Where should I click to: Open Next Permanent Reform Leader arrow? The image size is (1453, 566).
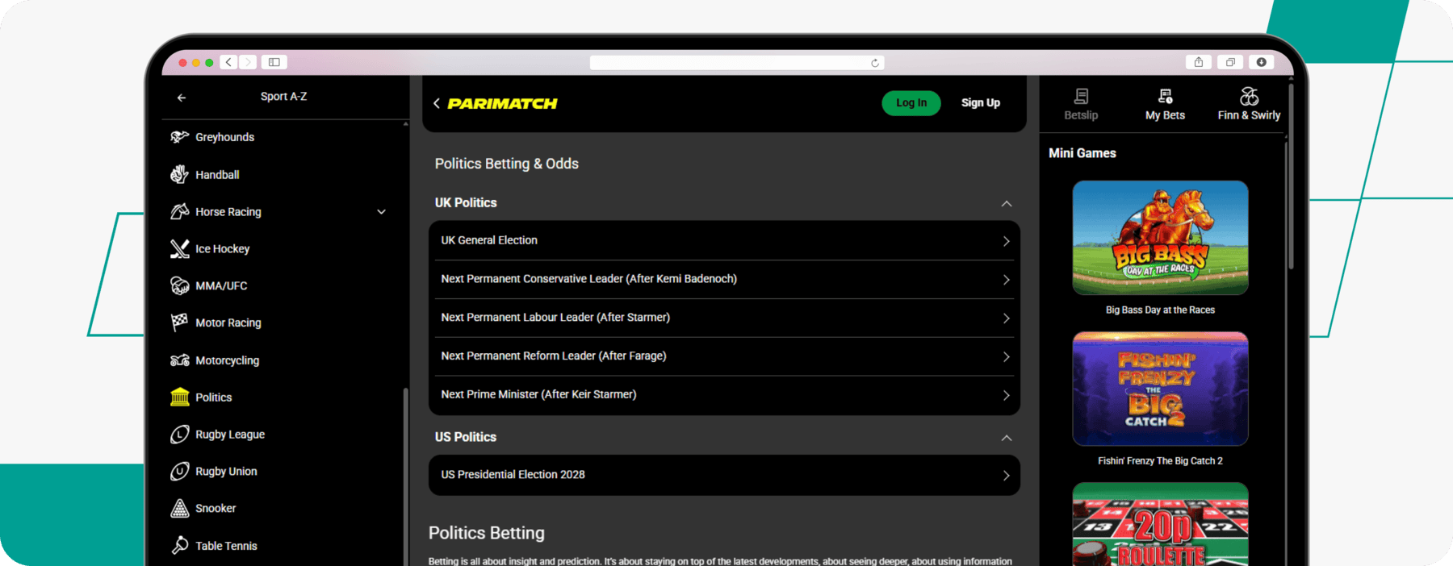pyautogui.click(x=1007, y=356)
